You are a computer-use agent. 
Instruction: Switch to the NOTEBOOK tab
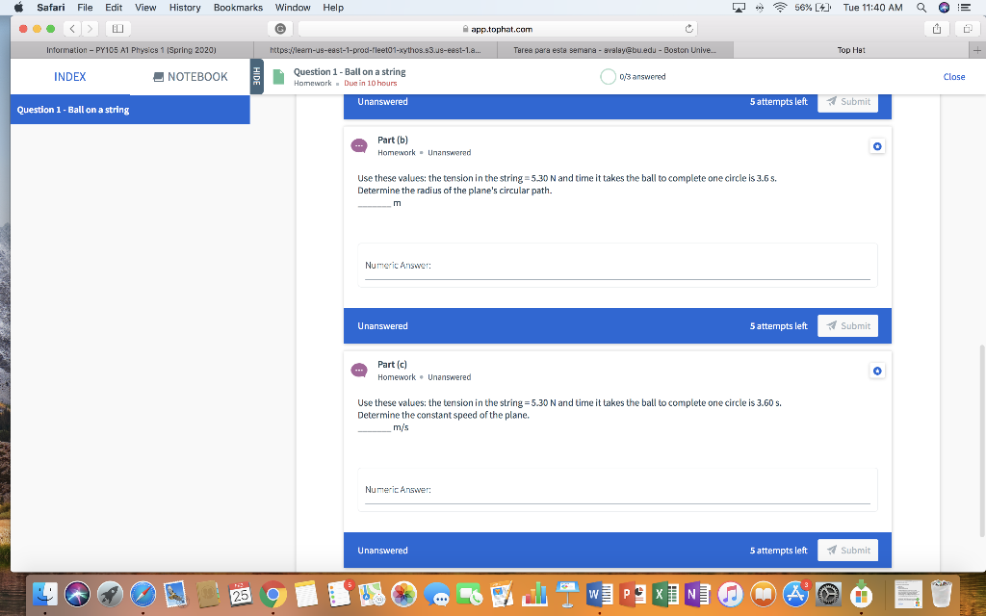pos(189,76)
